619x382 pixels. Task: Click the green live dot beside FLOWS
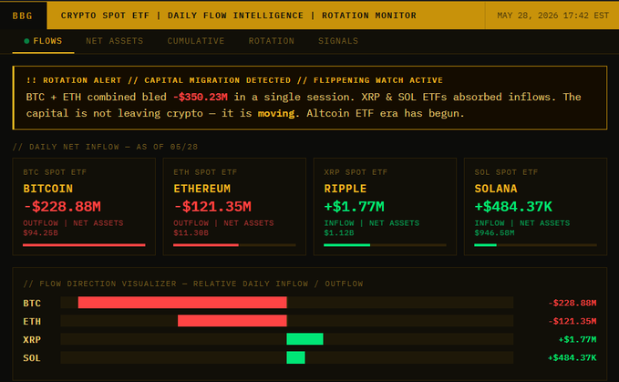click(x=26, y=41)
